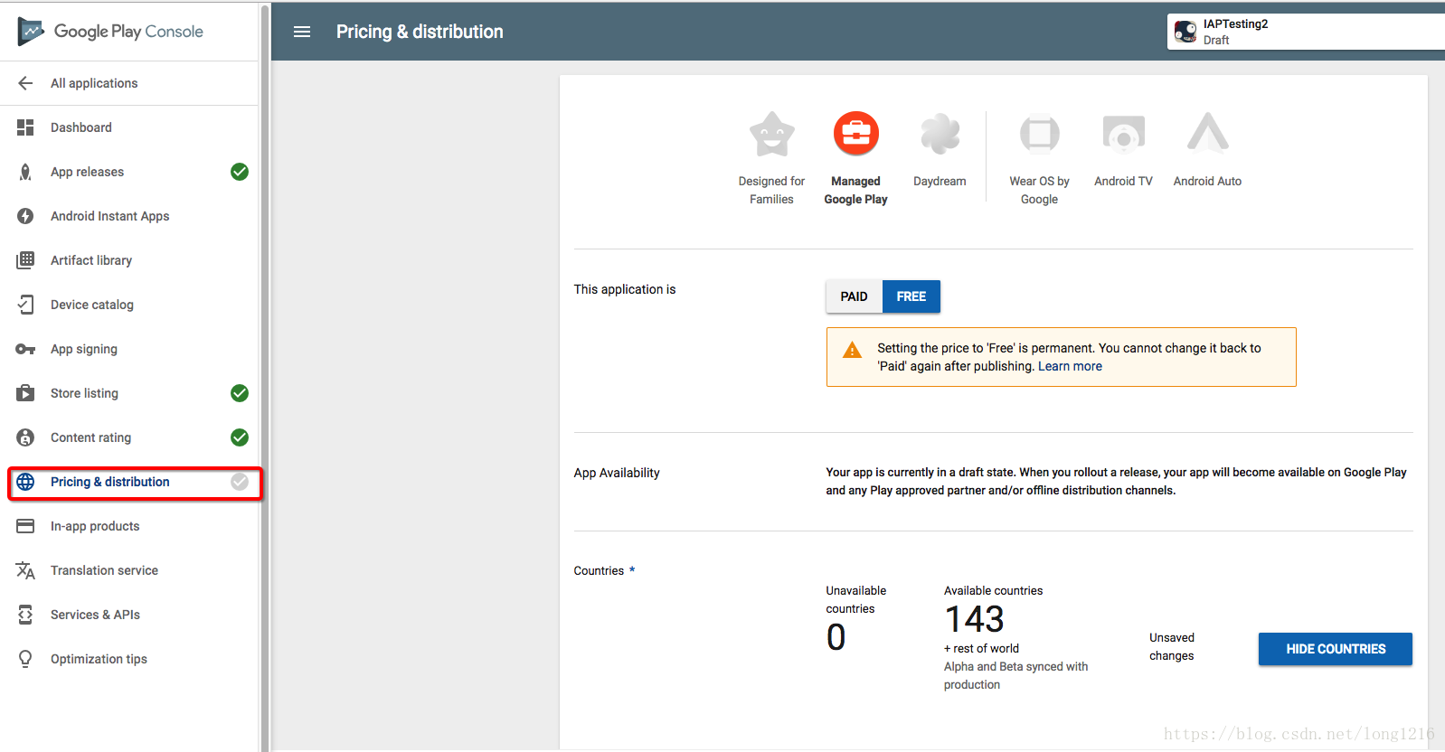Click the Pricing & distribution page title
The height and width of the screenshot is (752, 1445).
tap(420, 32)
